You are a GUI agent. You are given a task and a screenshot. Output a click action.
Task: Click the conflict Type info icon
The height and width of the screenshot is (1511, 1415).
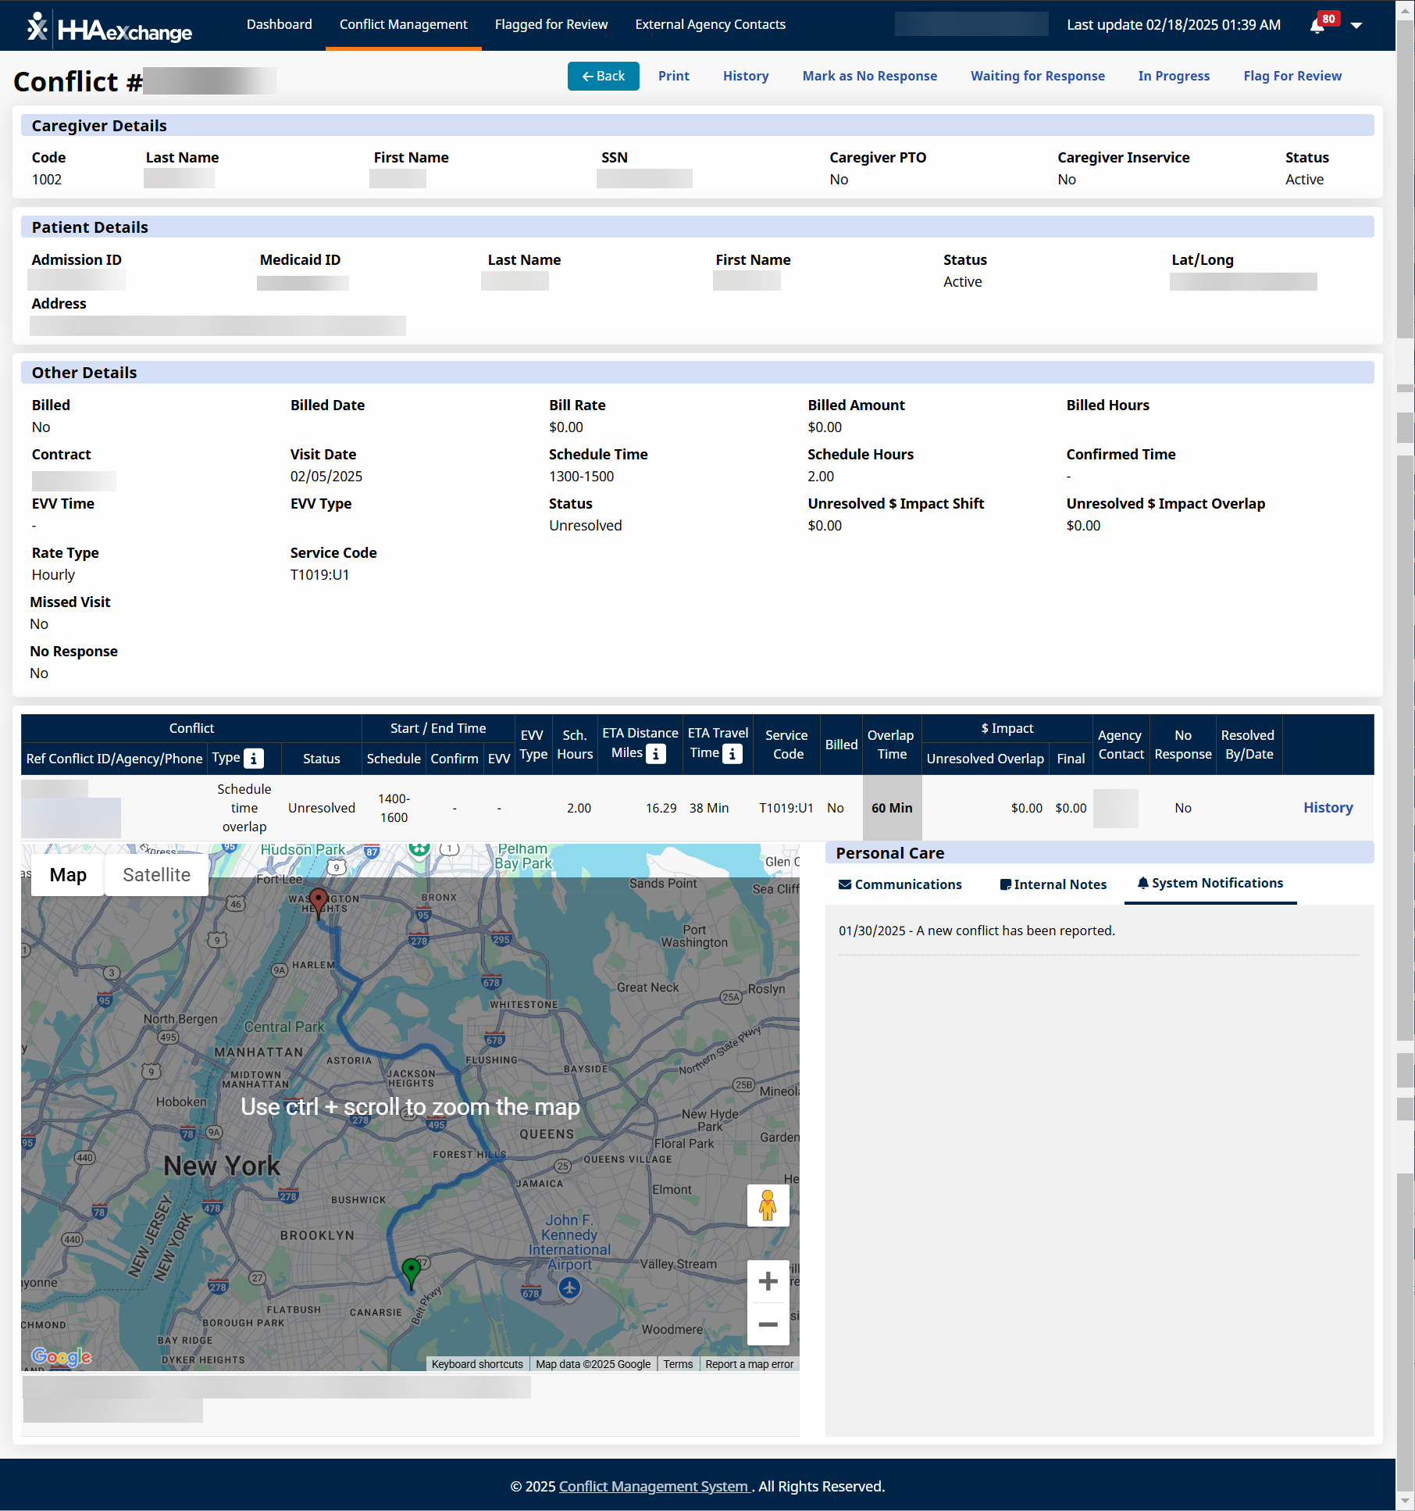pos(254,758)
